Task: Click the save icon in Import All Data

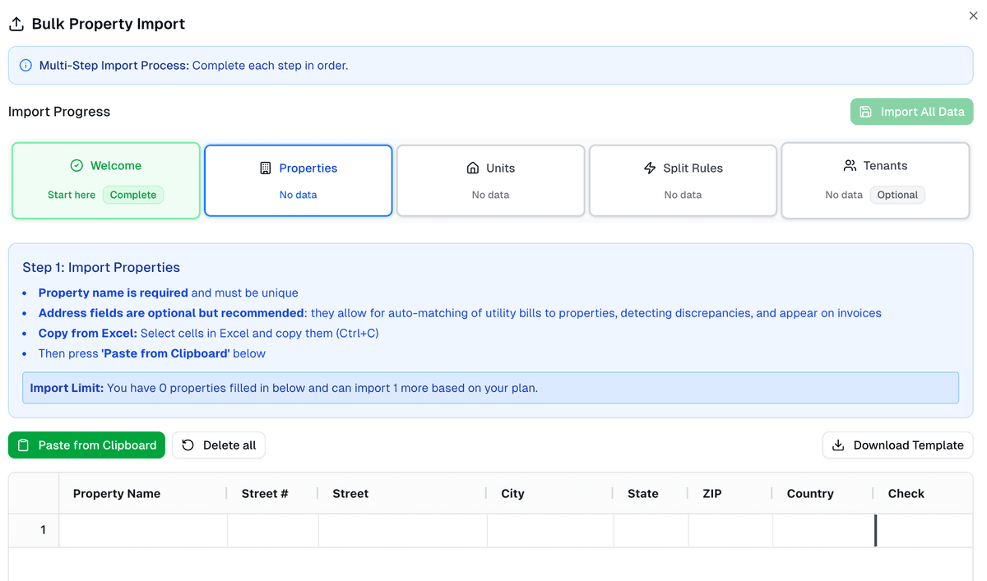Action: (x=866, y=111)
